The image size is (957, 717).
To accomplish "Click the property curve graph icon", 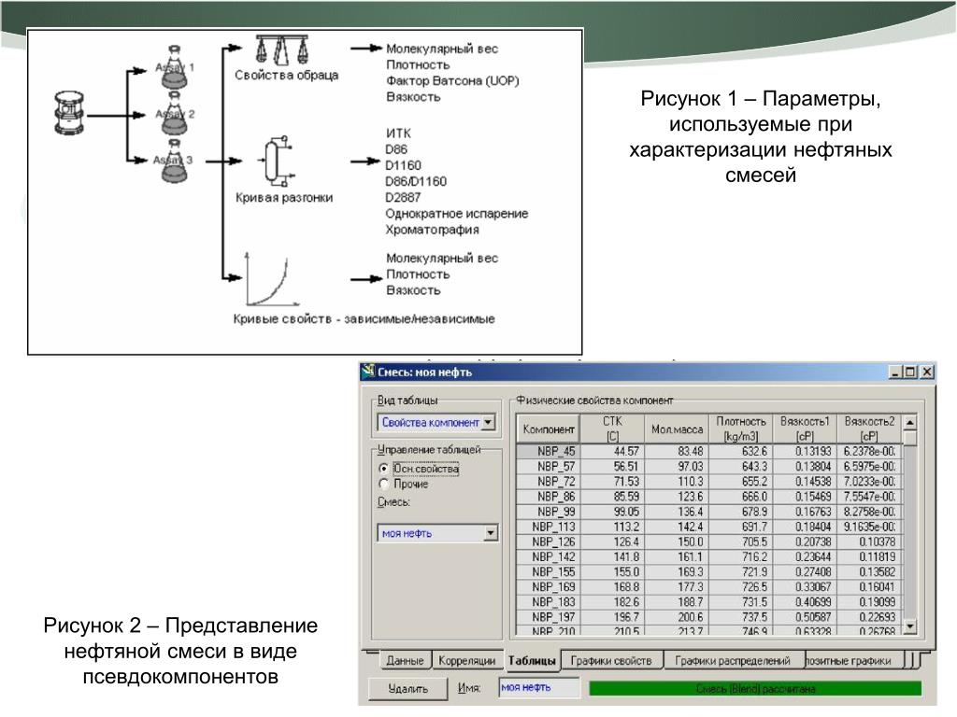I will coord(272,278).
